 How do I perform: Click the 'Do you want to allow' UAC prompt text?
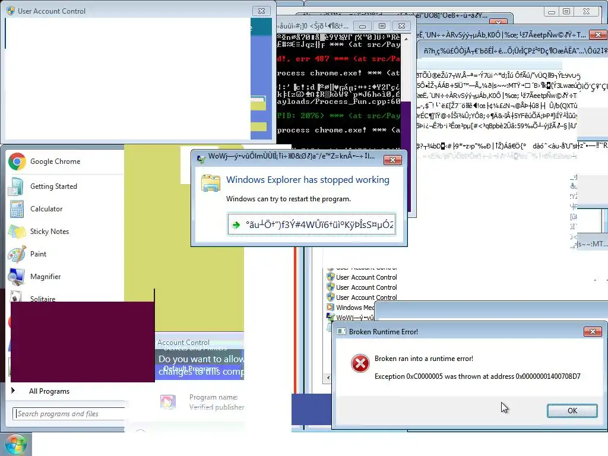coord(201,359)
